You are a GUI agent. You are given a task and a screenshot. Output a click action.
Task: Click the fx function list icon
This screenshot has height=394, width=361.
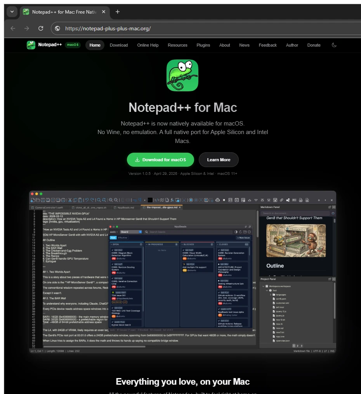[x=172, y=200]
